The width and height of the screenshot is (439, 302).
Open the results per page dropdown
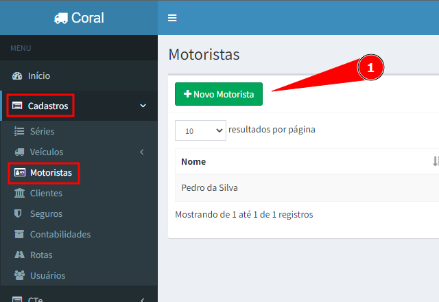click(x=200, y=130)
